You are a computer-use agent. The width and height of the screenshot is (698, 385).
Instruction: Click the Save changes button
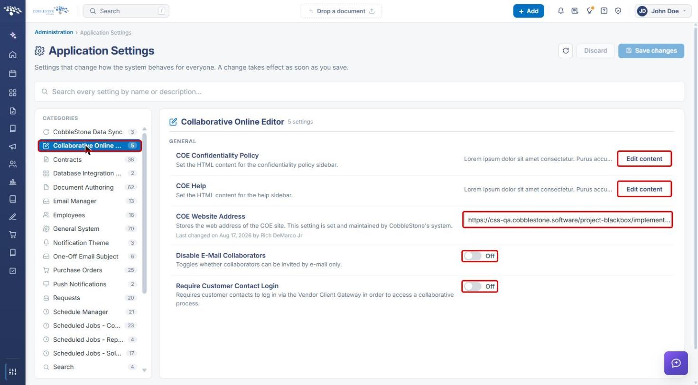coord(651,51)
